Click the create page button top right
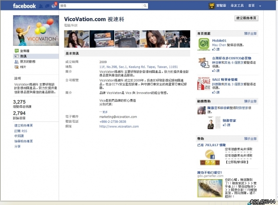Viewport: 278px width, 205px height. click(x=246, y=18)
